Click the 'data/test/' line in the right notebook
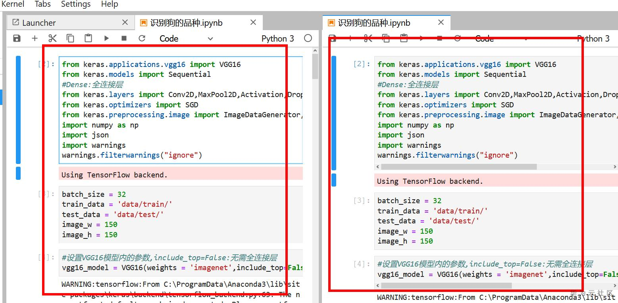This screenshot has height=303, width=618. 428,221
